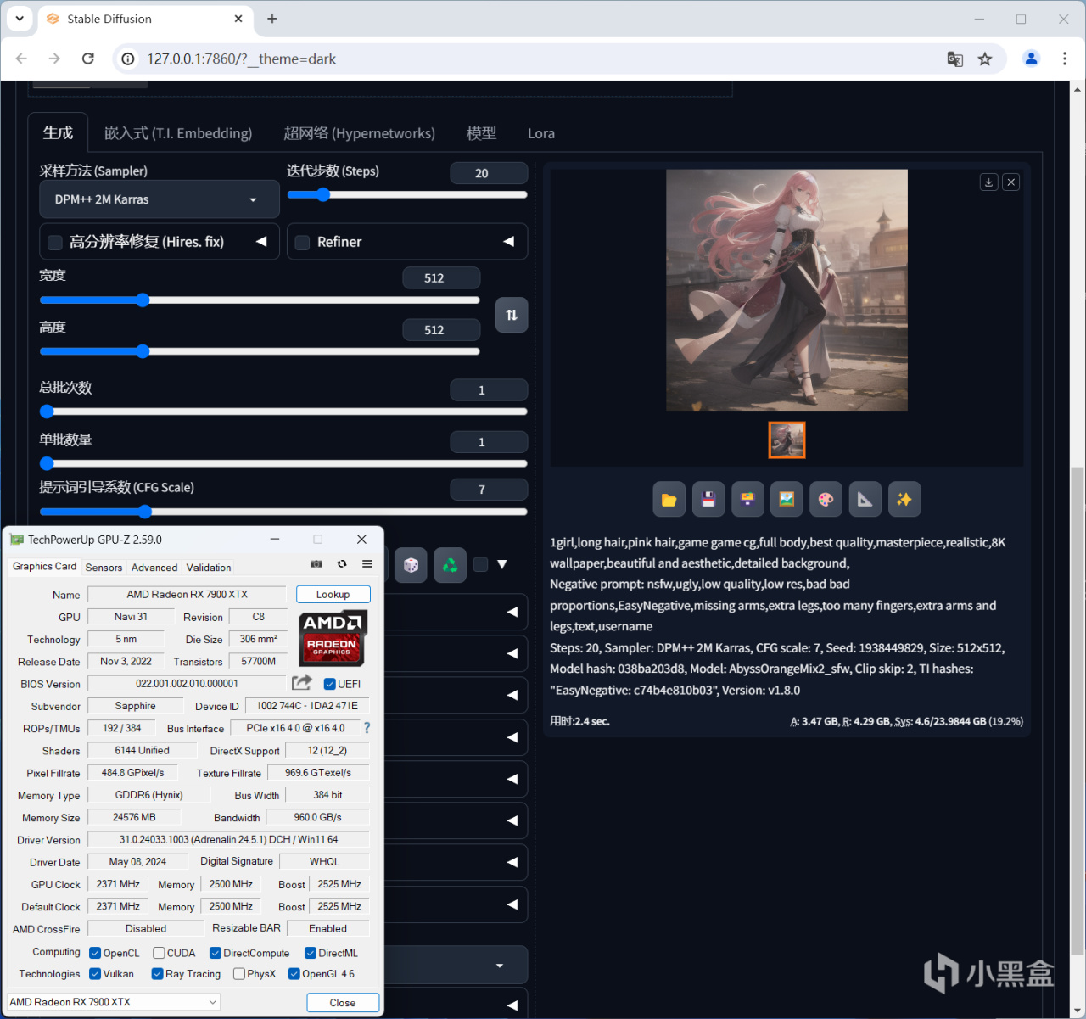
Task: Upscale the image with the sparkle icon
Action: pyautogui.click(x=904, y=500)
